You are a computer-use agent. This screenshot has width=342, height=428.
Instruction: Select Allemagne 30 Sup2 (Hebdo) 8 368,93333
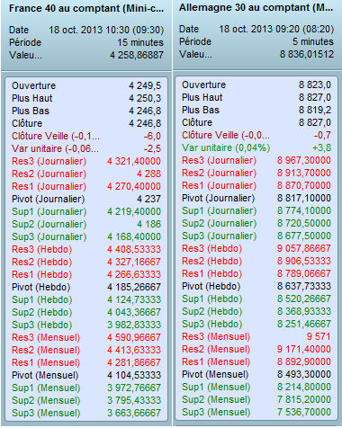[256, 311]
